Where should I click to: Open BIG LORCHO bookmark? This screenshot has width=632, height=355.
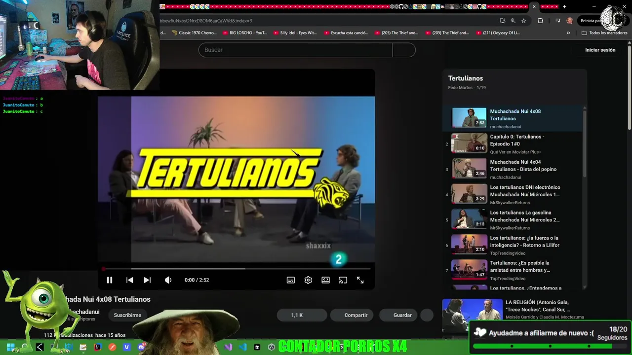245,33
